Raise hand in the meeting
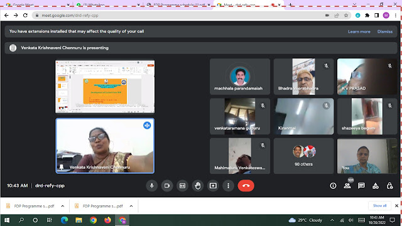Screen dimensions: 402x226 198,186
